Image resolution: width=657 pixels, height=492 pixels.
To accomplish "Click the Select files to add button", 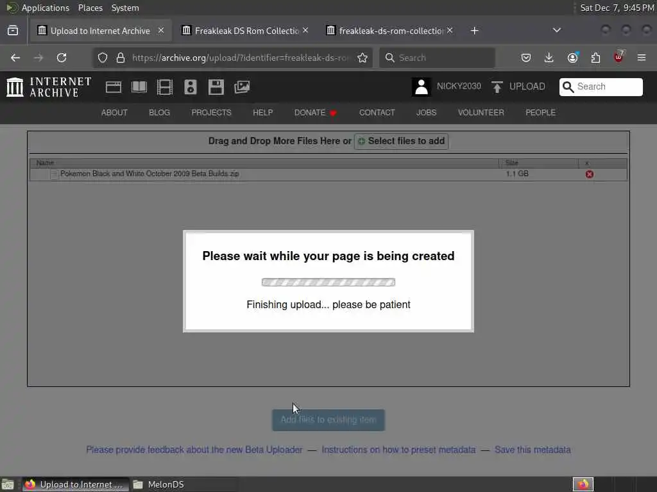I will [x=402, y=142].
